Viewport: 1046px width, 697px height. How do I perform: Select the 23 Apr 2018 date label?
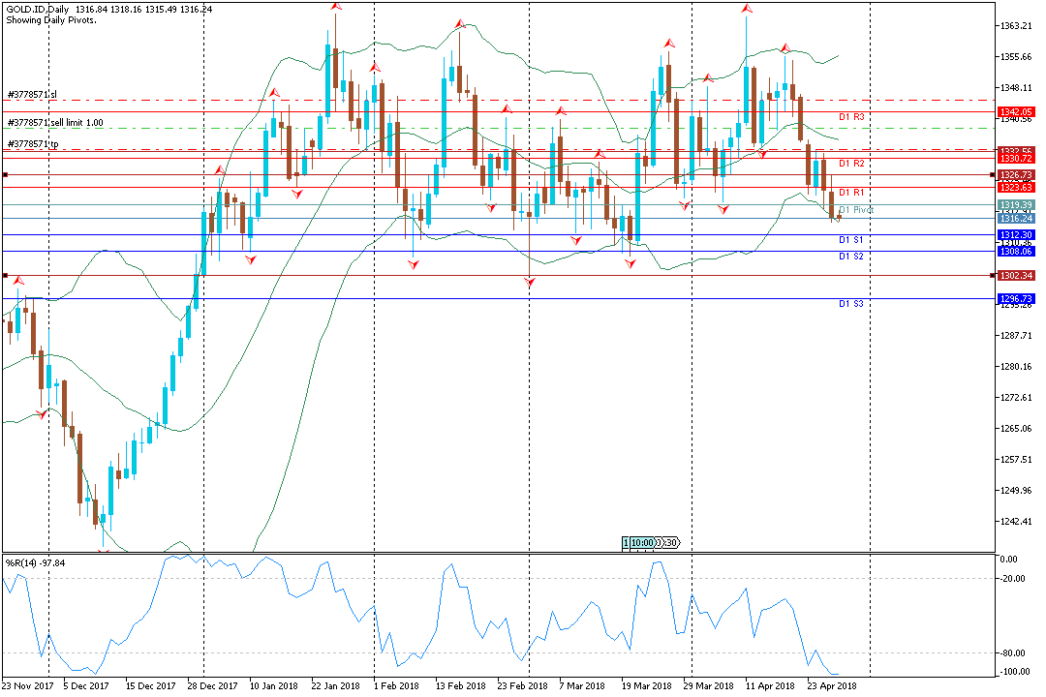(832, 685)
